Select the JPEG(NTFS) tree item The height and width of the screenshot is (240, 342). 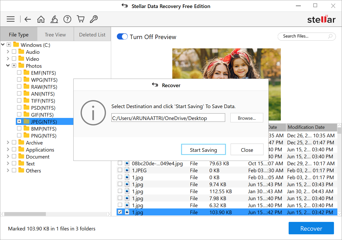coord(45,121)
